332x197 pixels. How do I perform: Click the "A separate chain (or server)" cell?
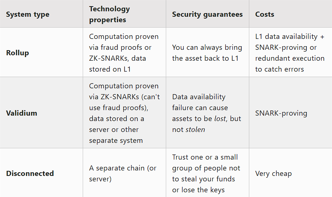122,173
